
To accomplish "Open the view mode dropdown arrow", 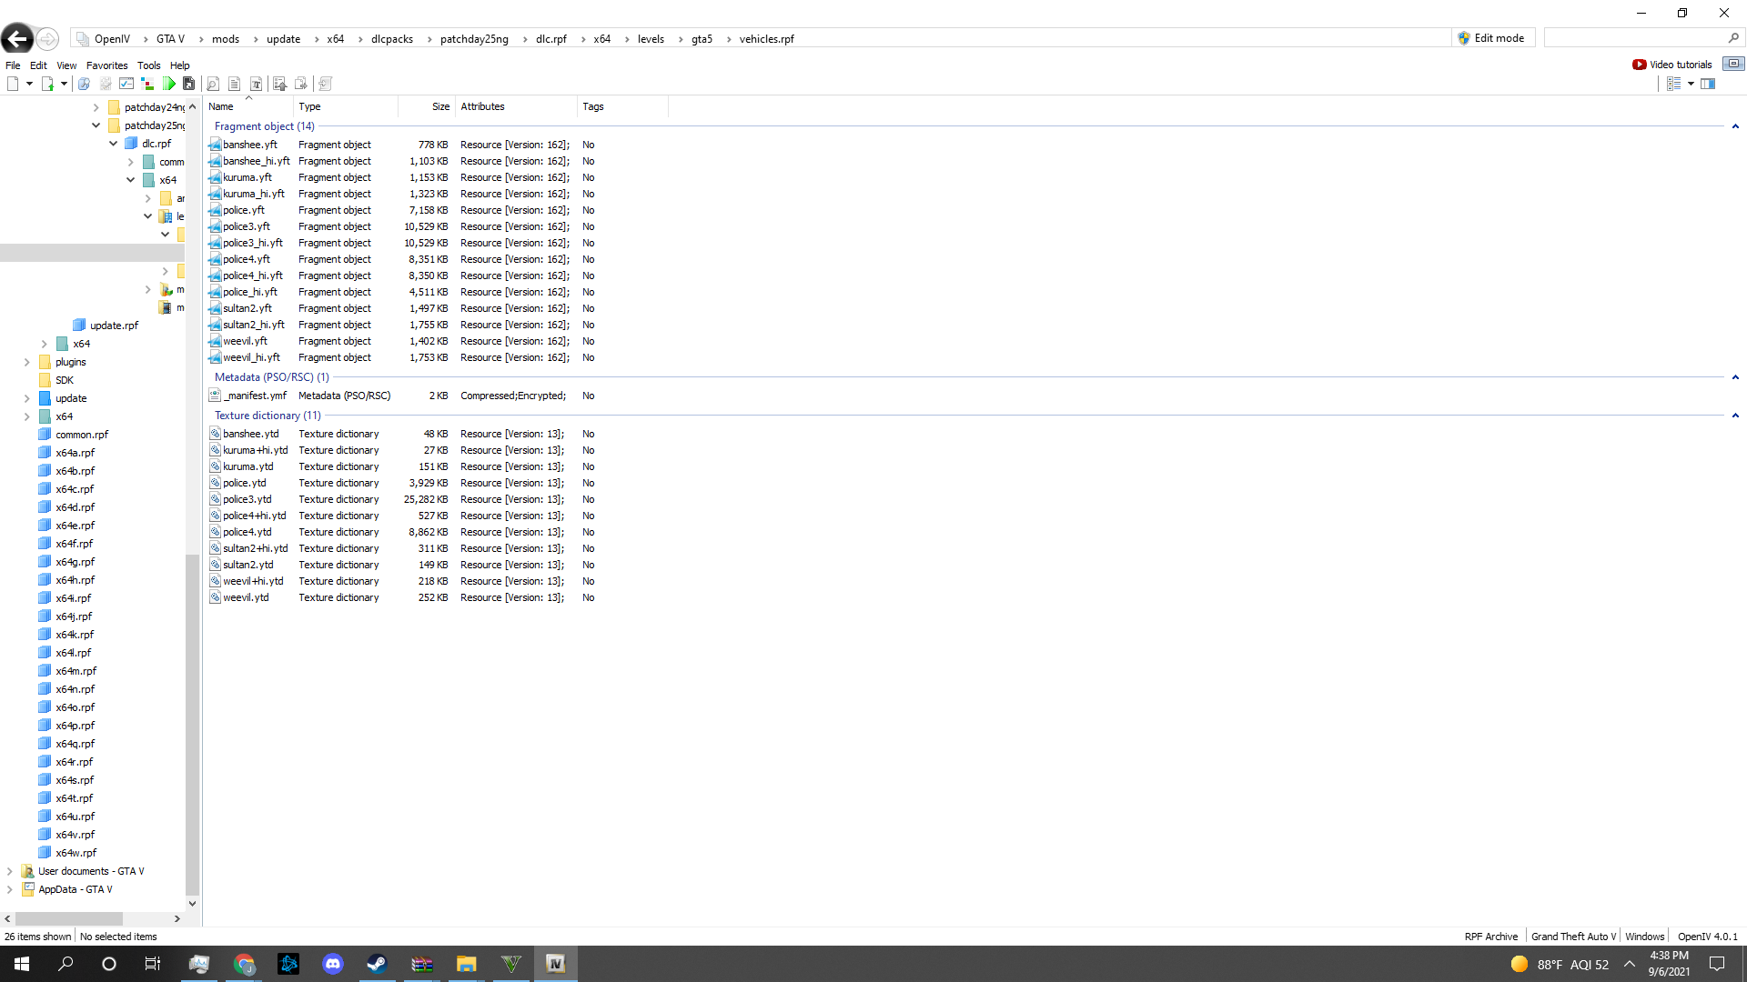I will pyautogui.click(x=1691, y=84).
